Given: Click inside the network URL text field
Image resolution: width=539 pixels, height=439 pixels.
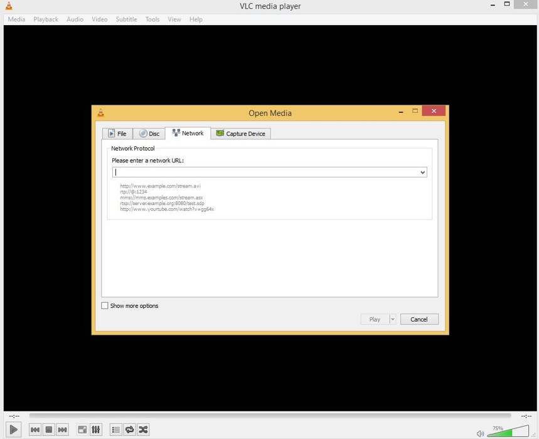Looking at the screenshot, I should pos(264,172).
